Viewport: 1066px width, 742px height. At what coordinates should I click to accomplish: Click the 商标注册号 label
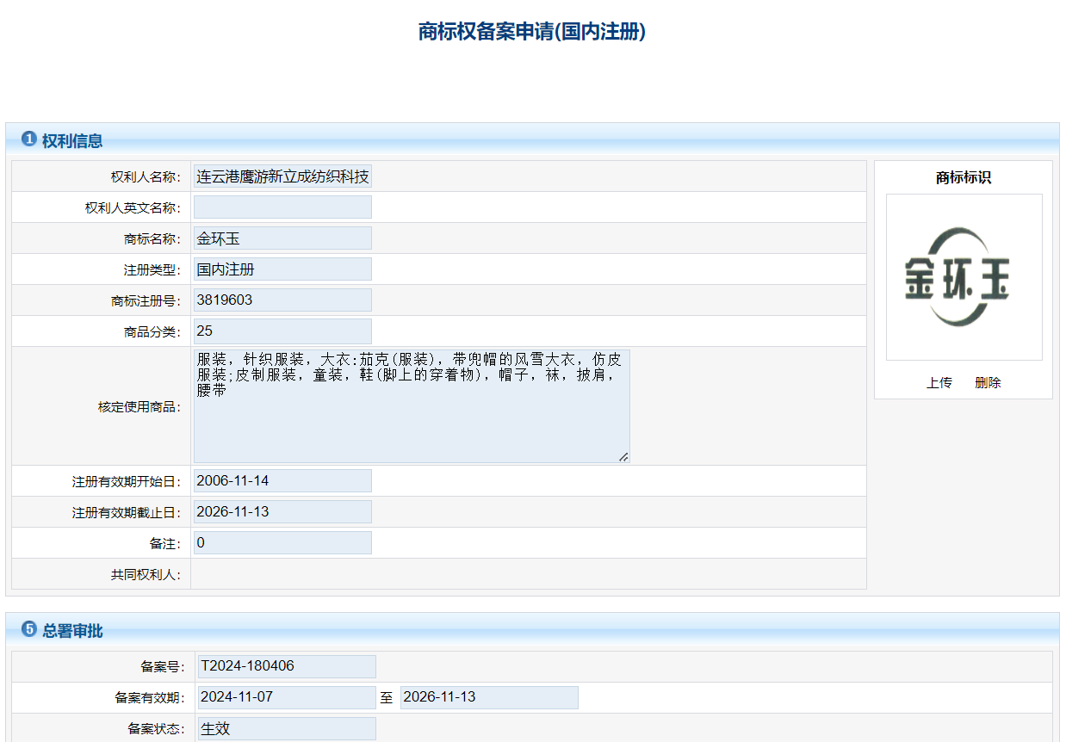146,301
